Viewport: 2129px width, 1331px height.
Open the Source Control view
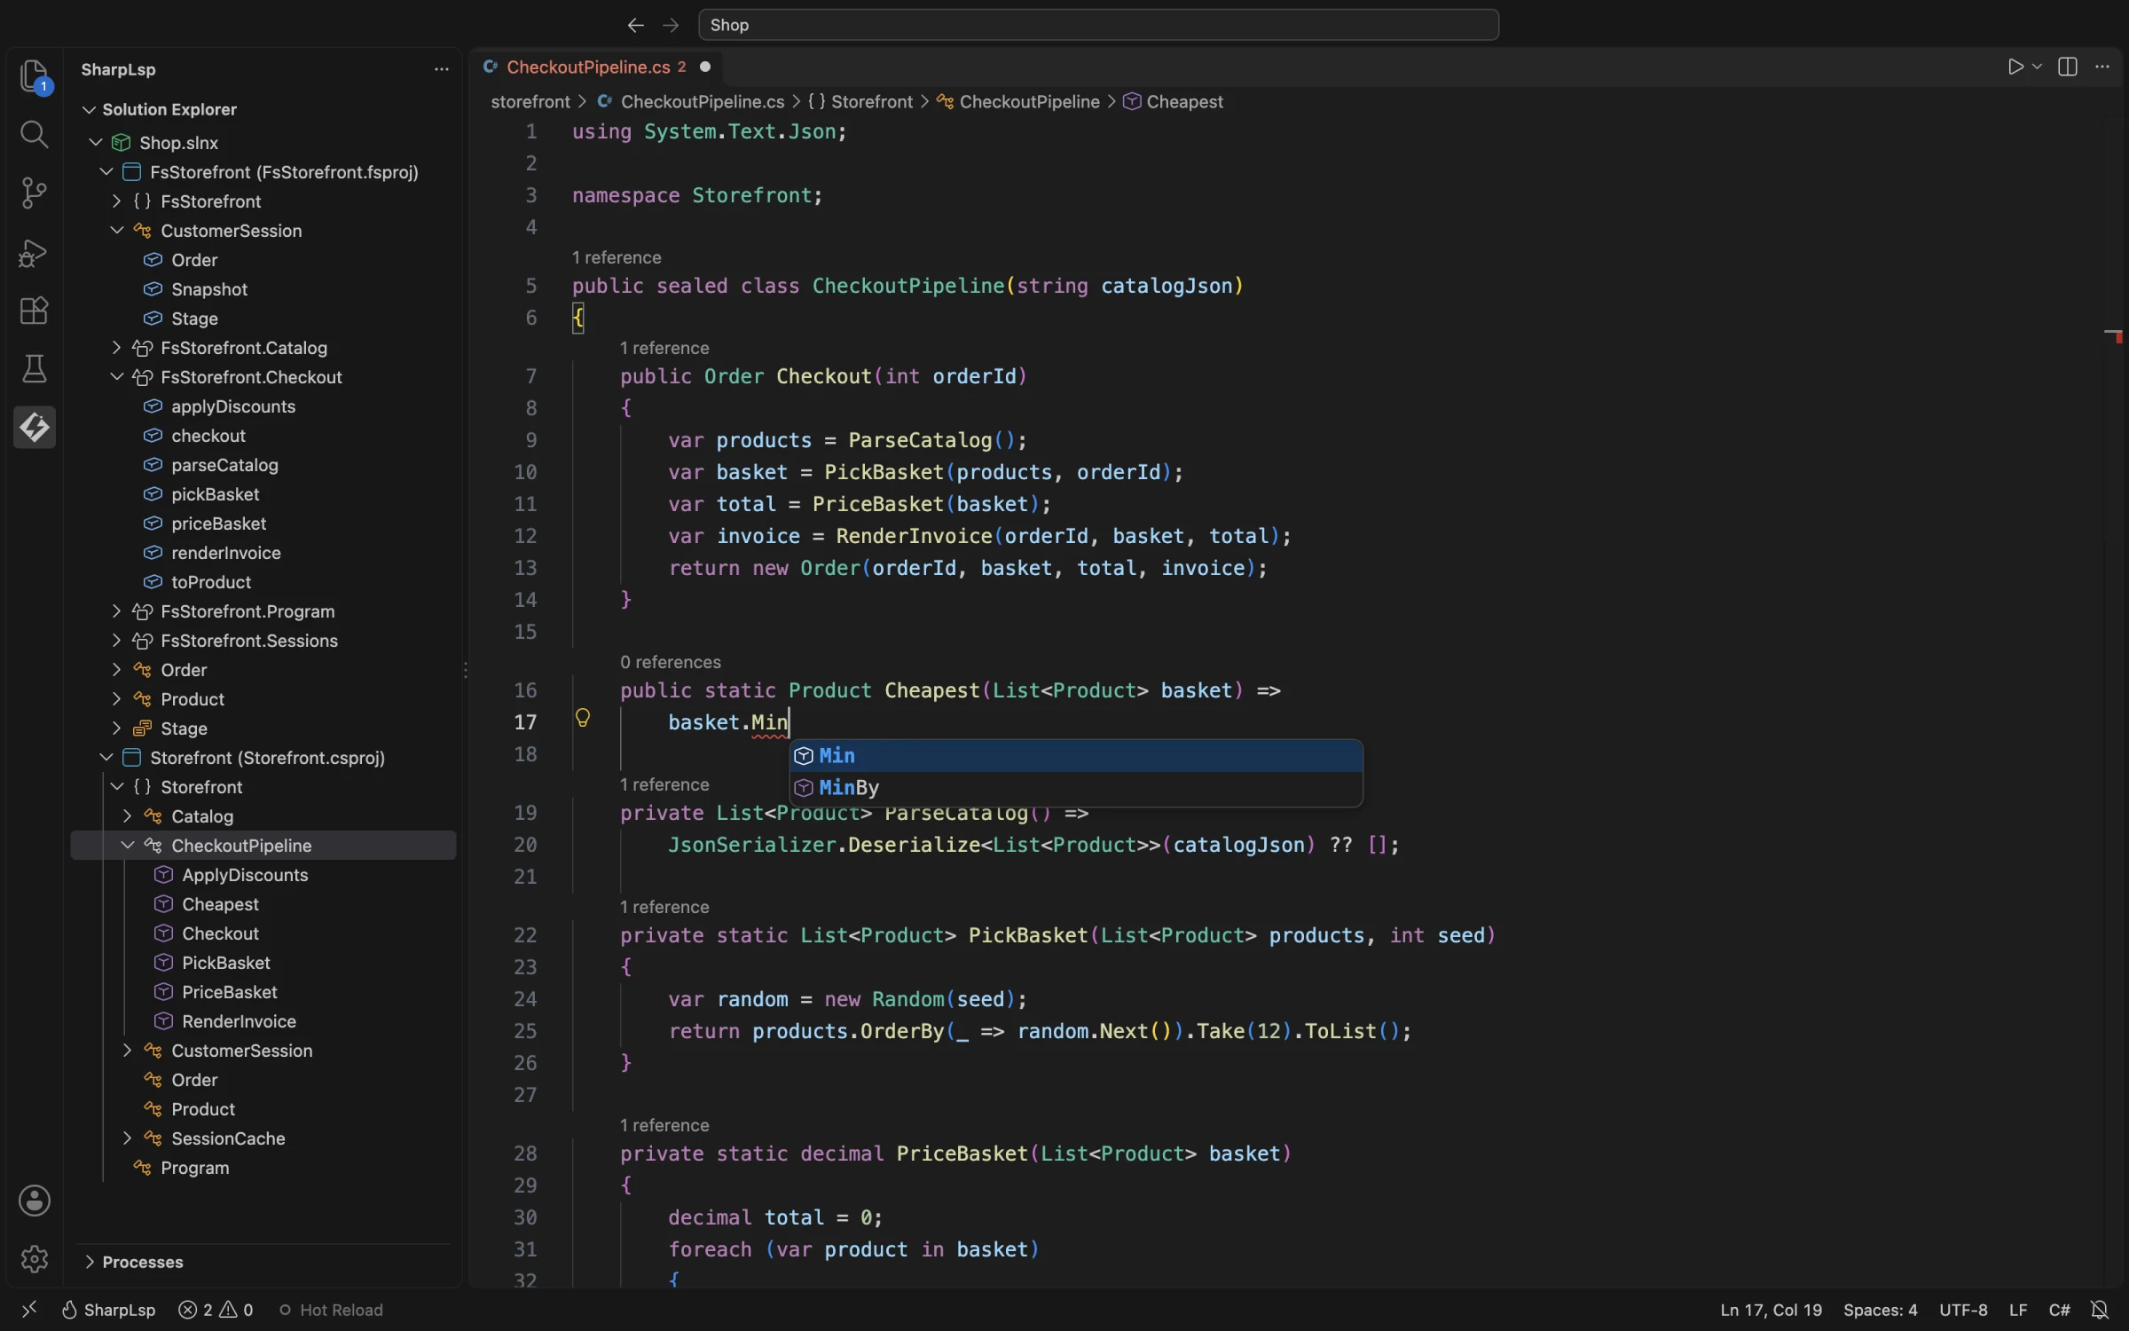coord(35,193)
